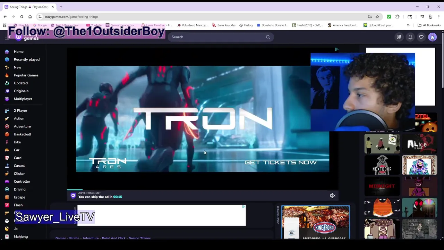Open the orange fox game thumbnail
The height and width of the screenshot is (250, 444).
382,208
